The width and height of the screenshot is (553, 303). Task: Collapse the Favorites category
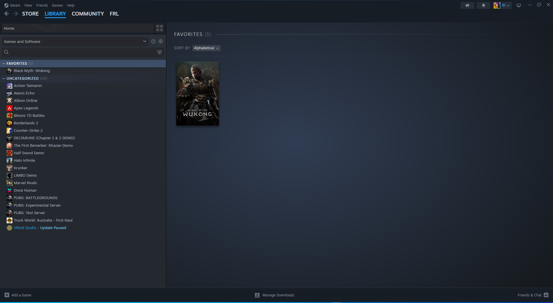pyautogui.click(x=4, y=63)
